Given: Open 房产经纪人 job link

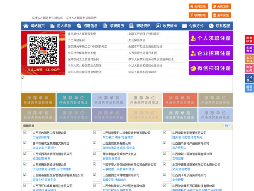Looking at the screenshot, I should pyautogui.click(x=179, y=148).
